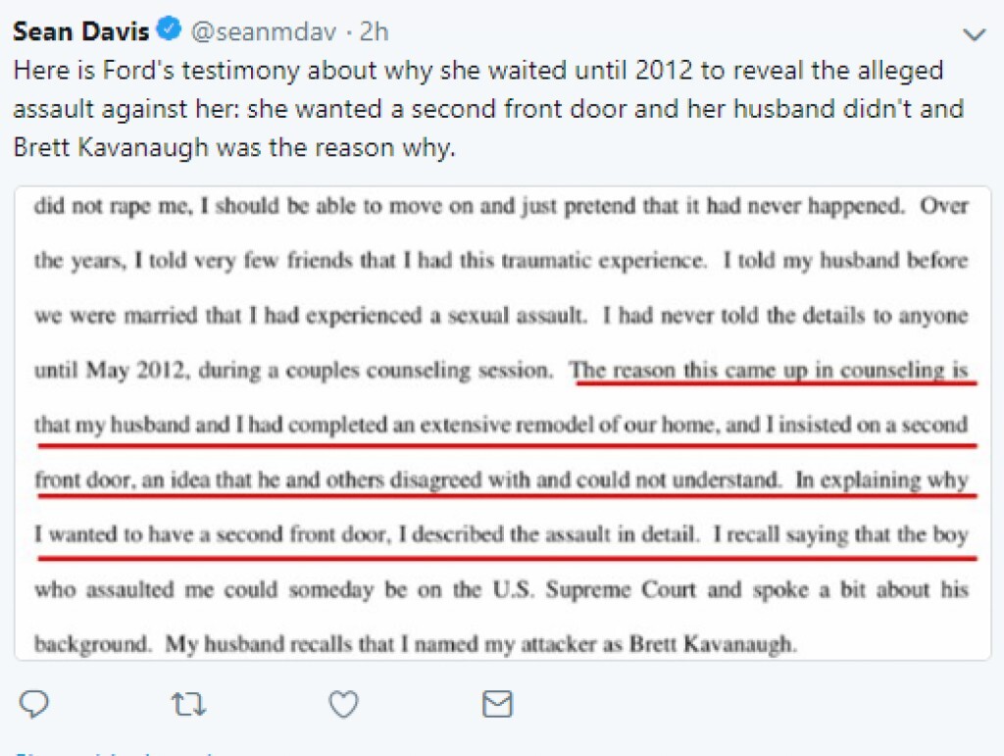Screen dimensions: 1004x756
Task: Click underlined "The reason this came up in counseling"
Action: point(771,372)
